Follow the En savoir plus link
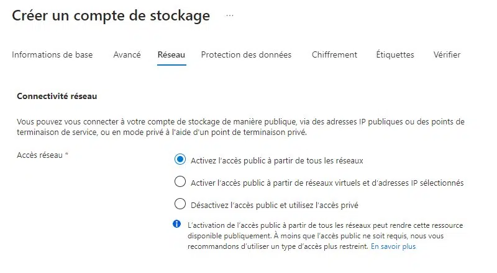Image resolution: width=497 pixels, height=273 pixels. point(393,246)
